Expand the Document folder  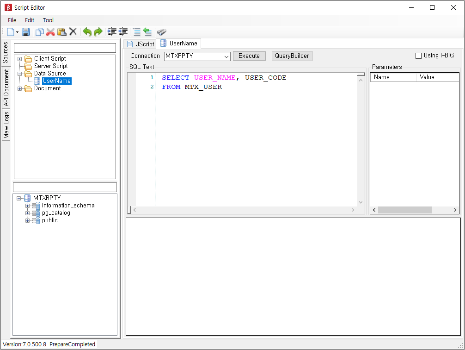click(x=19, y=88)
